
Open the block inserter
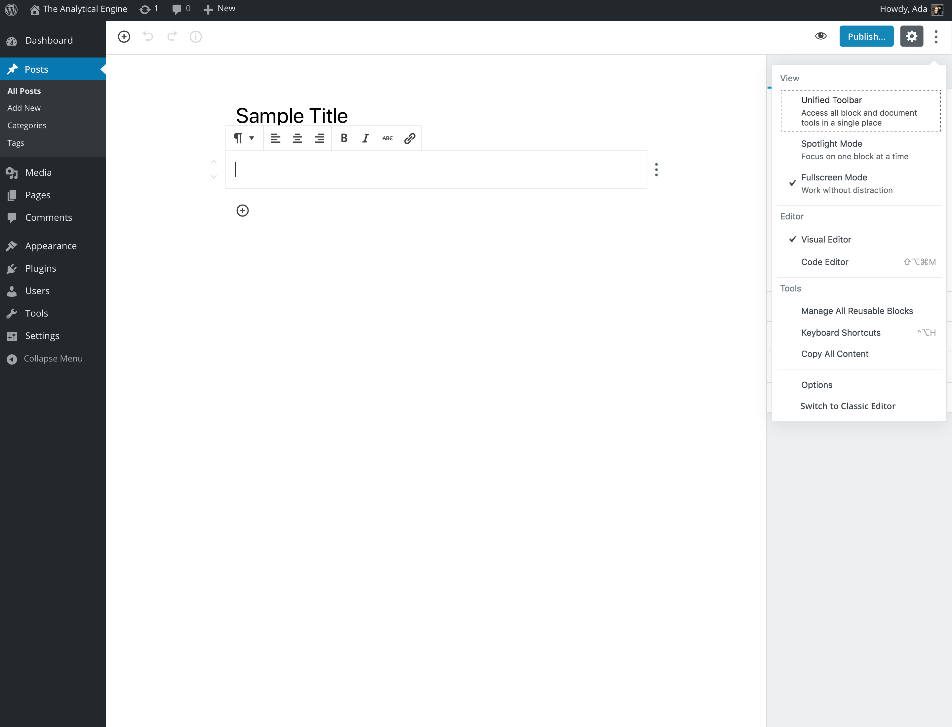(124, 36)
